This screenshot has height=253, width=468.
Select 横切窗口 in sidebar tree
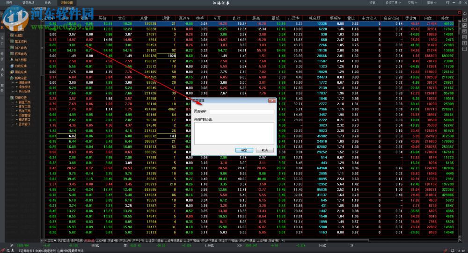pyautogui.click(x=24, y=120)
